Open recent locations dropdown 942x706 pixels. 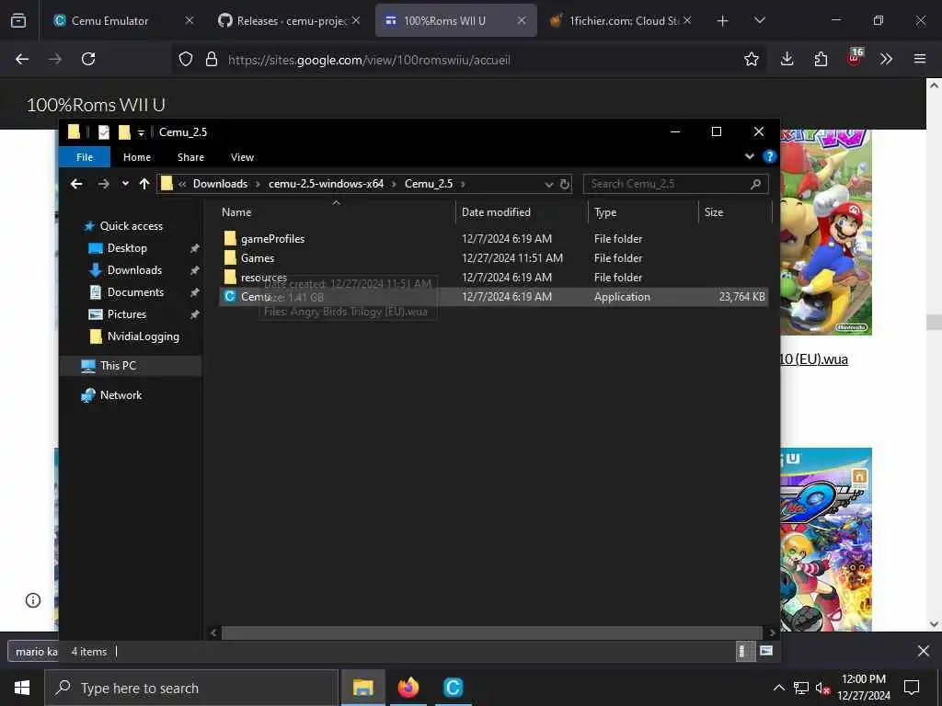[x=125, y=184]
